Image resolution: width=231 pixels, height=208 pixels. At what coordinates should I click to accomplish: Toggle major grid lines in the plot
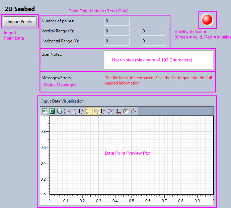click(x=89, y=111)
